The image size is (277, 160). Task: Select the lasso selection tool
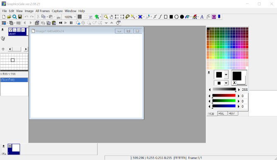127,17
